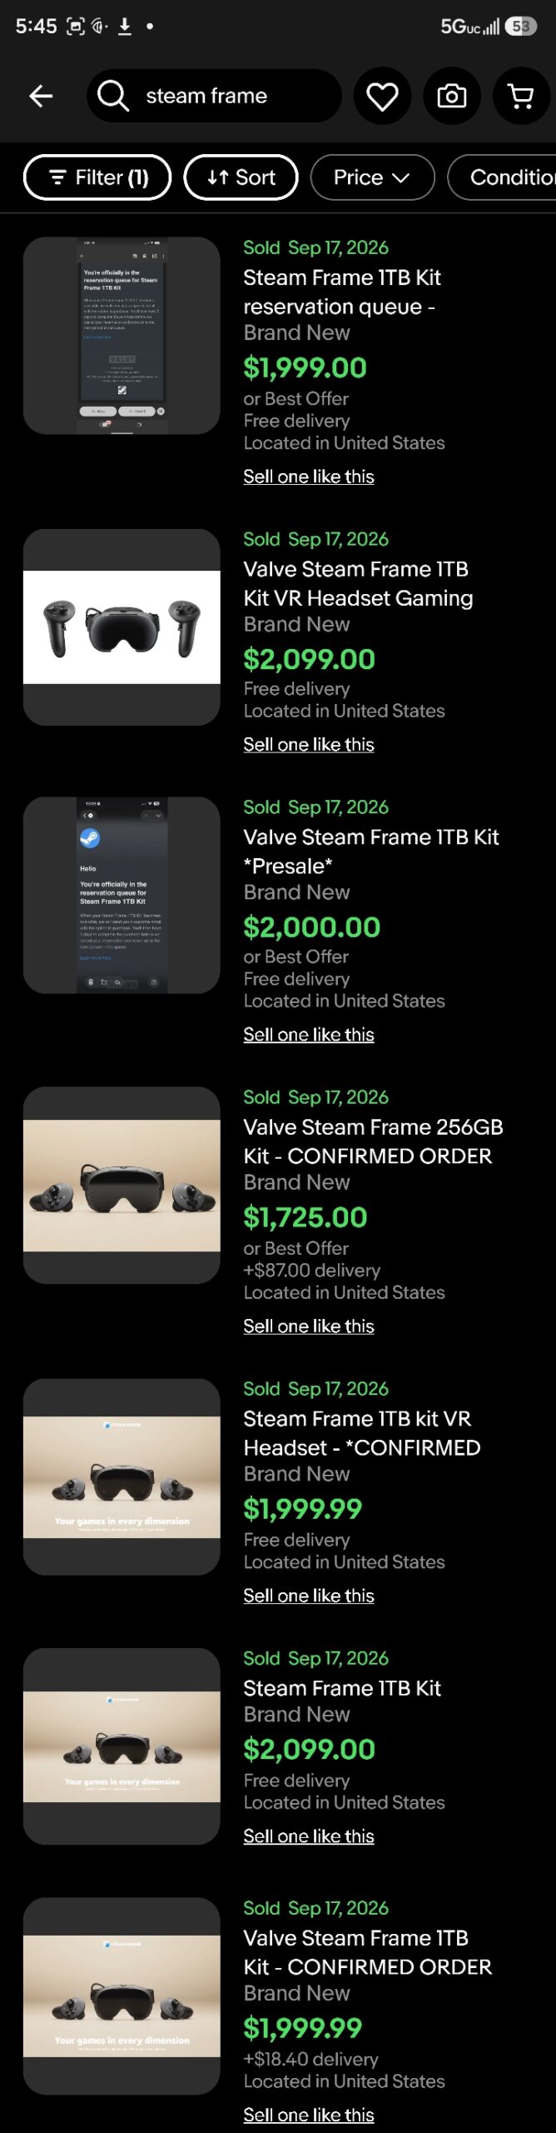Open the shopping cart icon

(521, 96)
